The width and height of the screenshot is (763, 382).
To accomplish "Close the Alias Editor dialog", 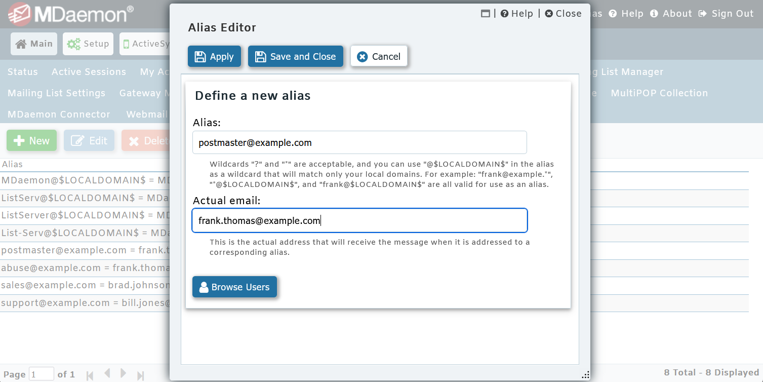I will pos(564,14).
